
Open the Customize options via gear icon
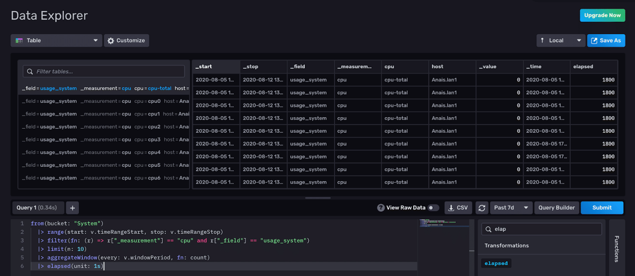click(x=110, y=40)
